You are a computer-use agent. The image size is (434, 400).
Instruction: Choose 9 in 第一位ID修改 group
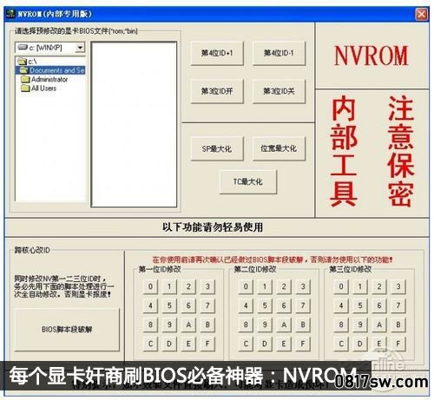coord(169,325)
